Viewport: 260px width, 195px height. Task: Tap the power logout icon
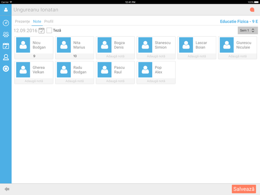point(6,68)
